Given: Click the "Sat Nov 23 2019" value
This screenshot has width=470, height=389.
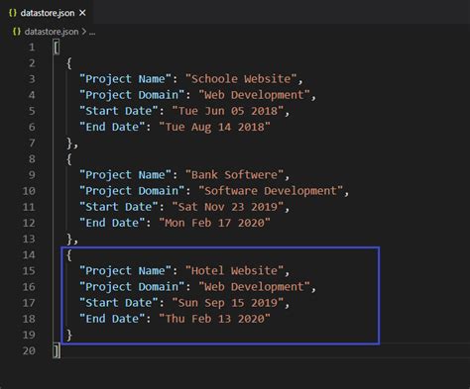Looking at the screenshot, I should click(x=228, y=207).
